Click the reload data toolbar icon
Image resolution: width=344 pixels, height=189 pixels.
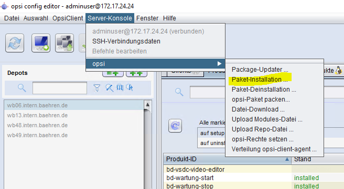click(x=15, y=43)
